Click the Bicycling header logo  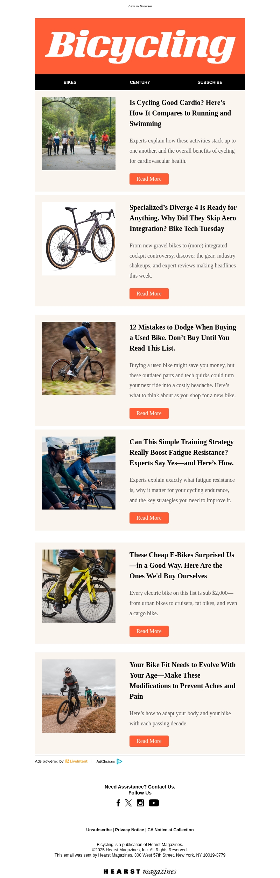140,46
